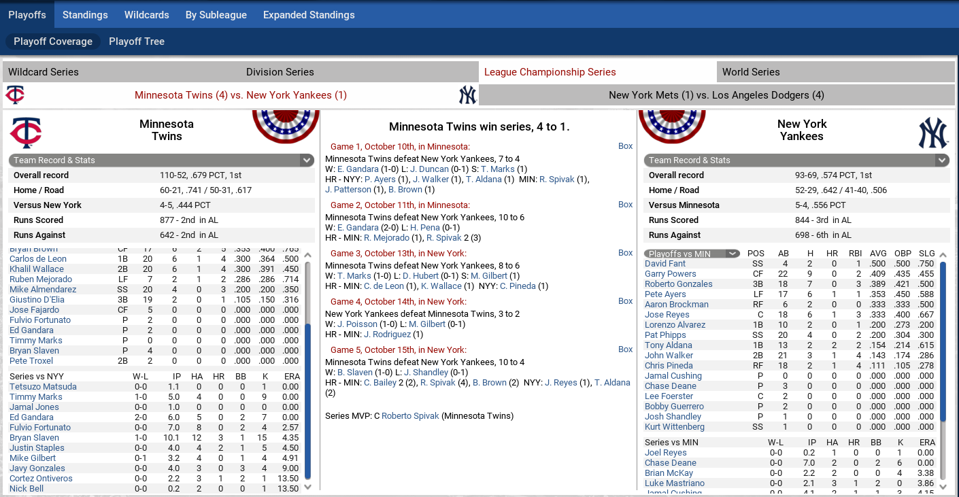Select the Playoff Coverage view

pos(53,41)
